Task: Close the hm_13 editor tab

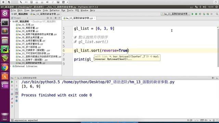Action: click(94, 18)
